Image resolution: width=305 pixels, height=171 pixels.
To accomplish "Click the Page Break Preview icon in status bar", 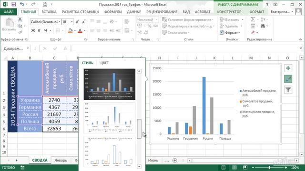I will coord(245,168).
